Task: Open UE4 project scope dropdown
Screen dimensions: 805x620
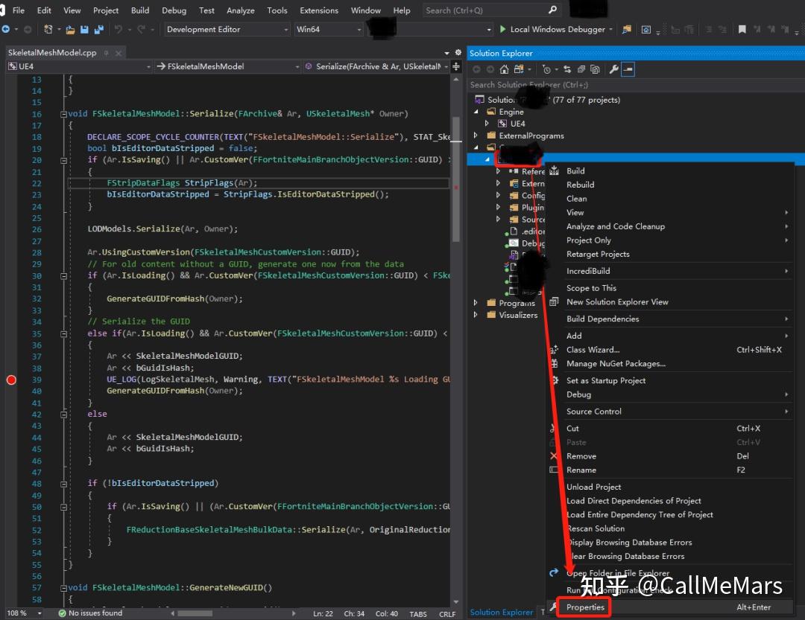Action: pyautogui.click(x=80, y=66)
